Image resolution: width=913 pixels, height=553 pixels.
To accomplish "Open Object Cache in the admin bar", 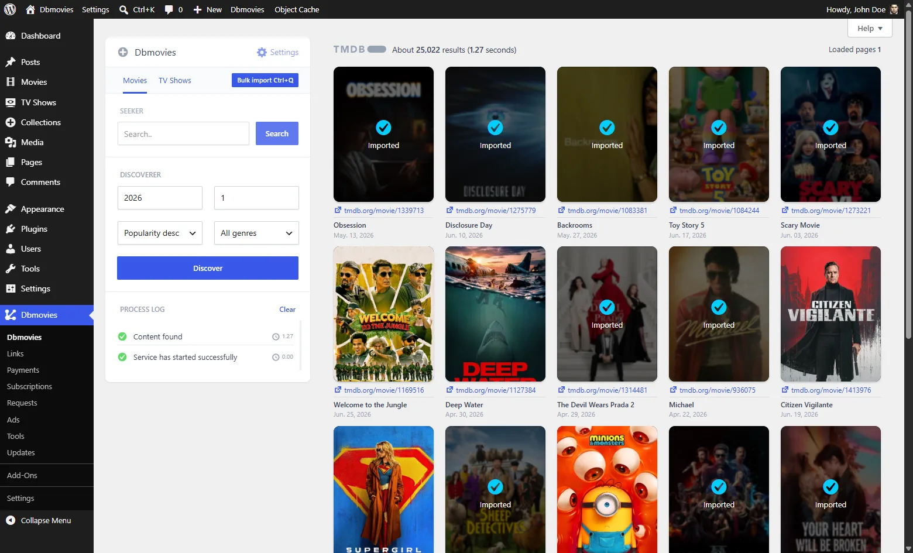I will [x=297, y=9].
